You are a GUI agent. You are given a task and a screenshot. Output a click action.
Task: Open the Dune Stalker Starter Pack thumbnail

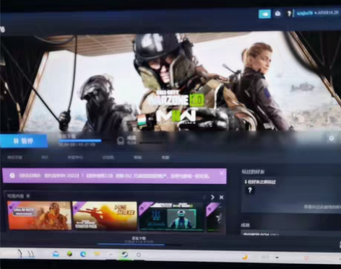tap(105, 216)
